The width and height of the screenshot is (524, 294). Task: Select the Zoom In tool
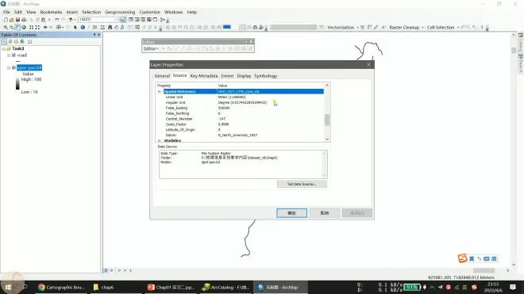pyautogui.click(x=6, y=28)
